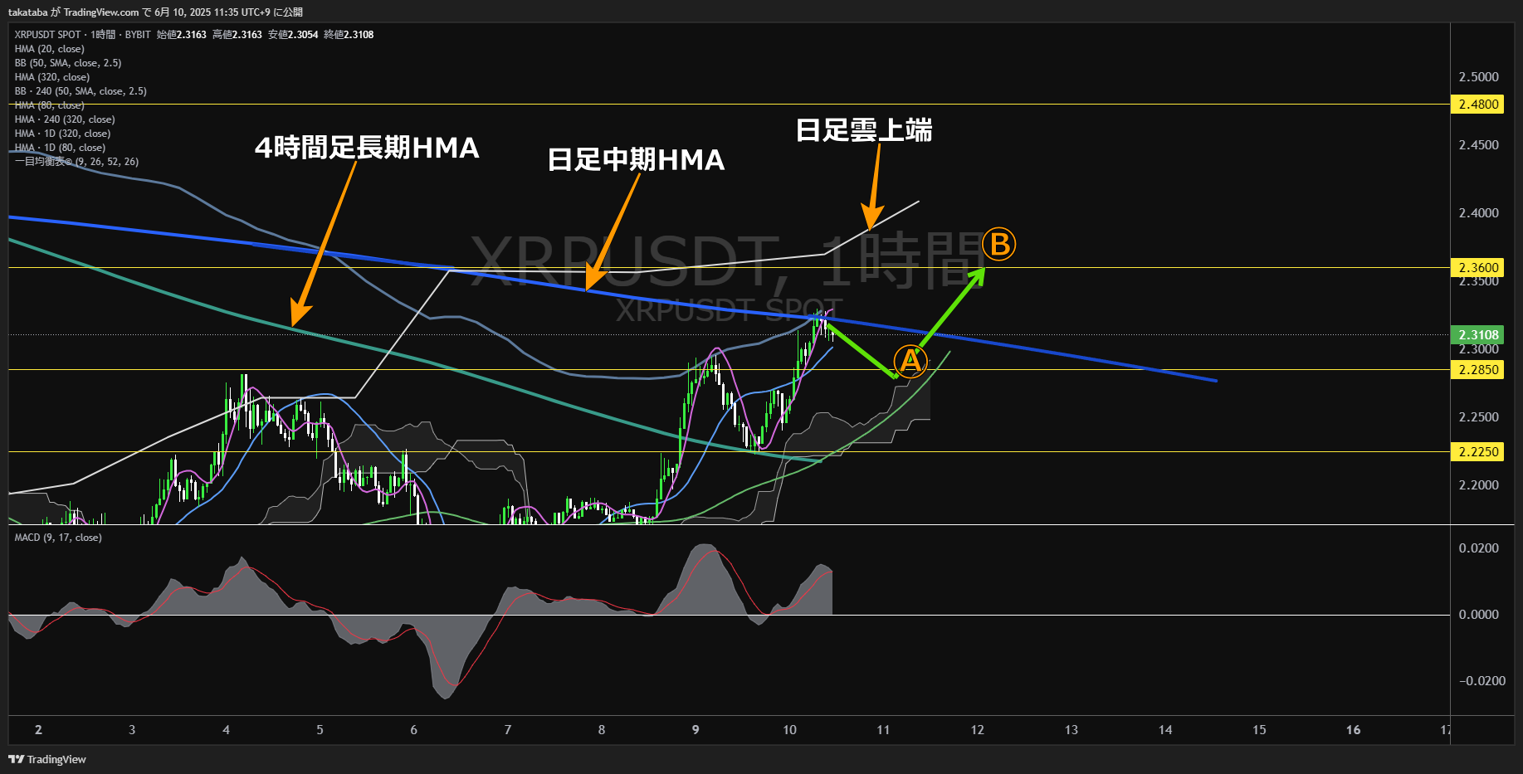The height and width of the screenshot is (774, 1523).
Task: Click the 2.2500 price axis tick
Action: pos(1479,417)
